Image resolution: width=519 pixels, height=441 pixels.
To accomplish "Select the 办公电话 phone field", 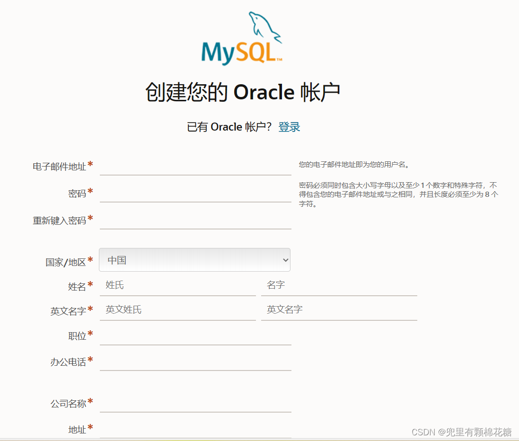I will (x=195, y=362).
